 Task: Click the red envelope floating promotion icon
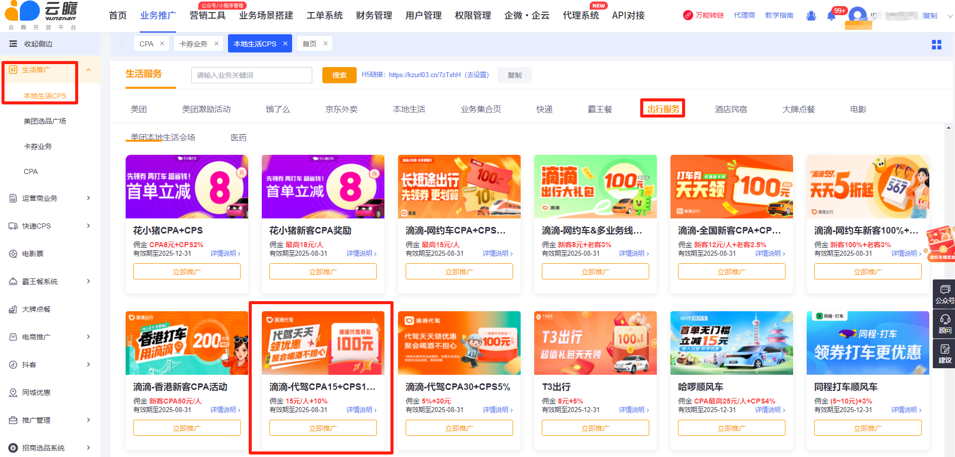point(941,243)
